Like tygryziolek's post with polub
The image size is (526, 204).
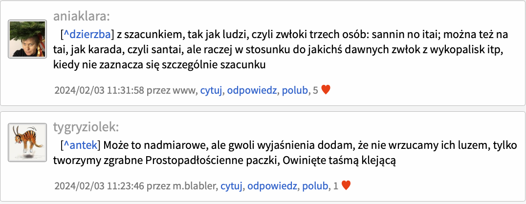click(x=315, y=186)
